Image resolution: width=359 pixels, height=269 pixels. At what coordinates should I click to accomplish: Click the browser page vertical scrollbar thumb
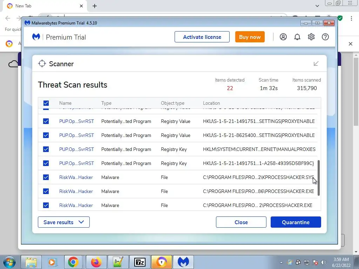tap(356, 91)
